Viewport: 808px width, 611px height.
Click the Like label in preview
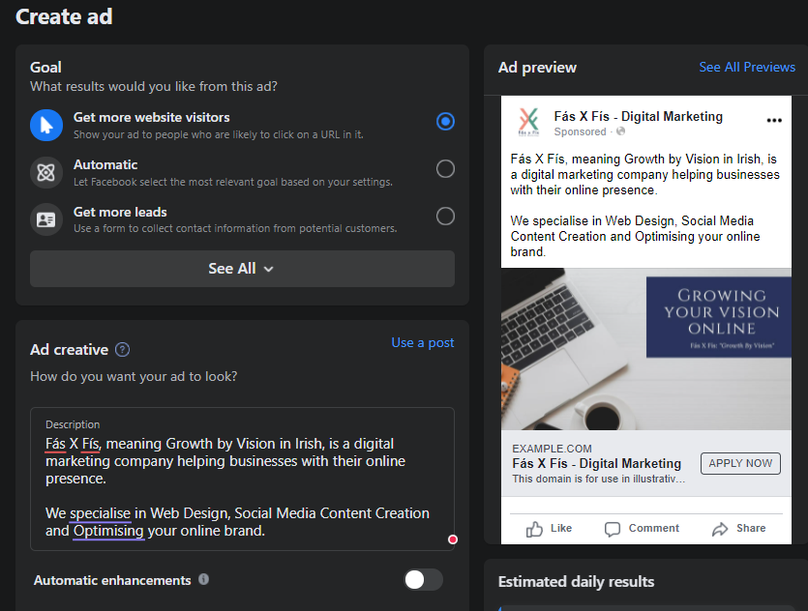(561, 528)
